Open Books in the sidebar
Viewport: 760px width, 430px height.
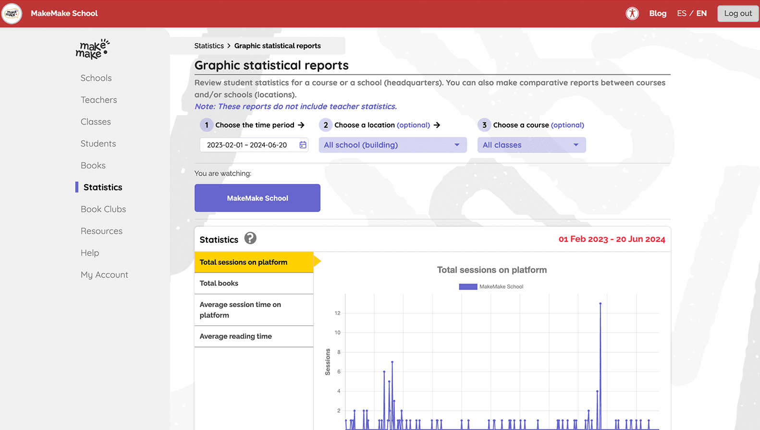point(93,165)
